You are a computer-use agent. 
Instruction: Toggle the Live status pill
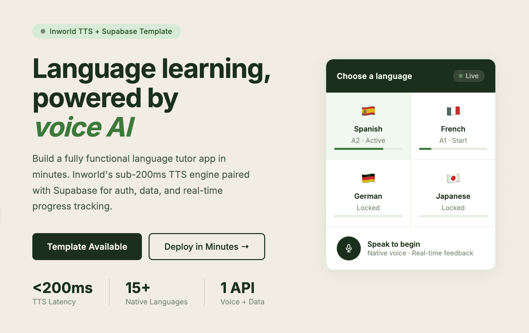[468, 76]
